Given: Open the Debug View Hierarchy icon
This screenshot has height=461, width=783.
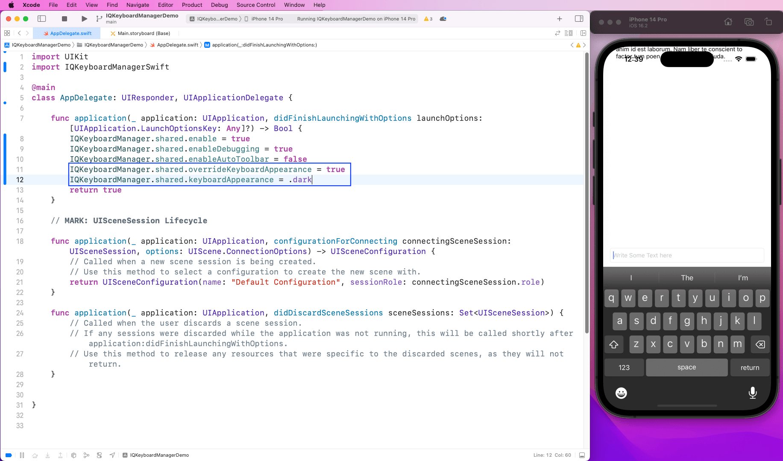Looking at the screenshot, I should pos(73,455).
